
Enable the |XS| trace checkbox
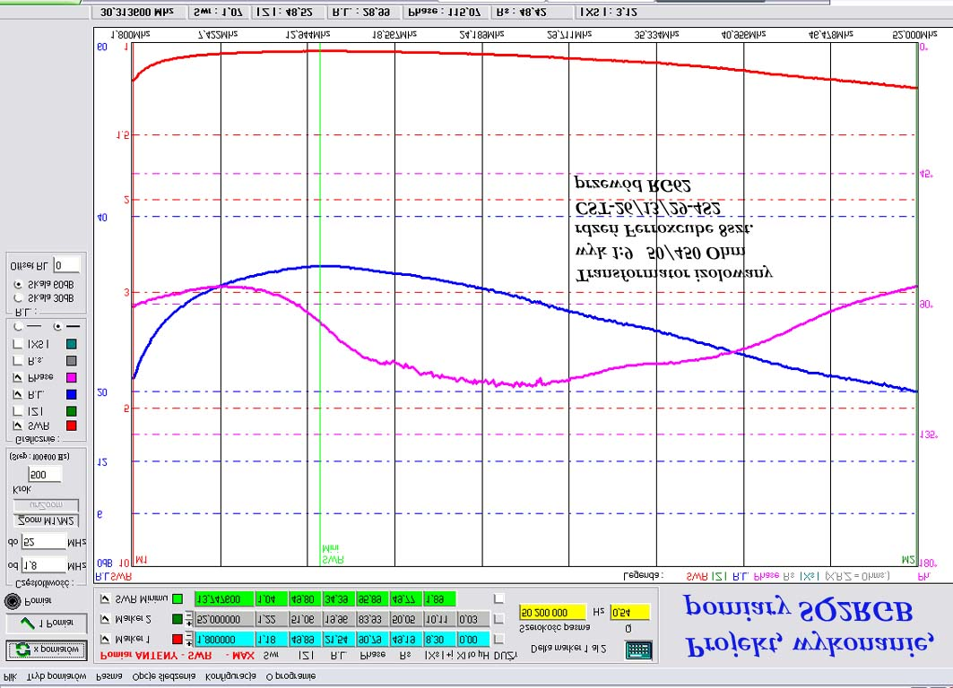tap(18, 344)
